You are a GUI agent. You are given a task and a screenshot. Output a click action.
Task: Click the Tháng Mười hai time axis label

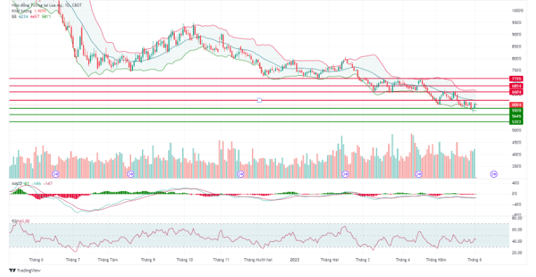pos(258,260)
